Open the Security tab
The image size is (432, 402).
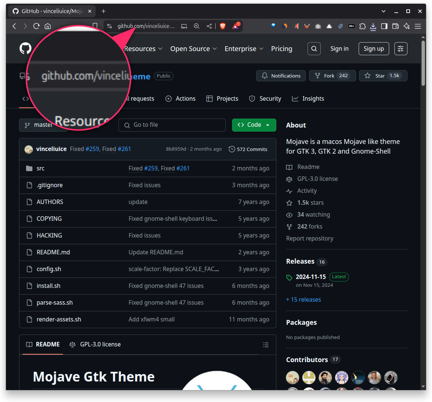pyautogui.click(x=265, y=98)
